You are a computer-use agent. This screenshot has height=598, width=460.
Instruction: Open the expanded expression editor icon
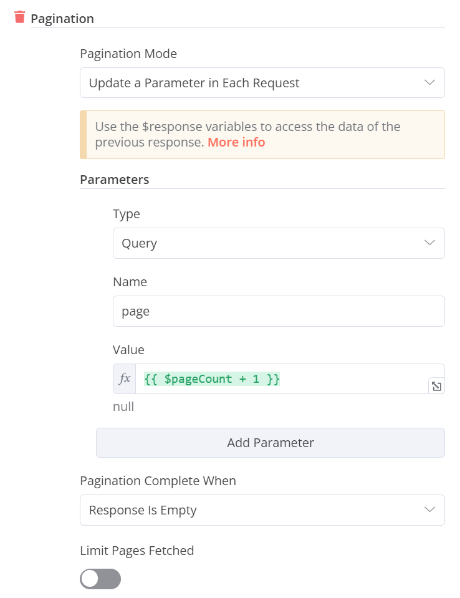click(x=436, y=387)
